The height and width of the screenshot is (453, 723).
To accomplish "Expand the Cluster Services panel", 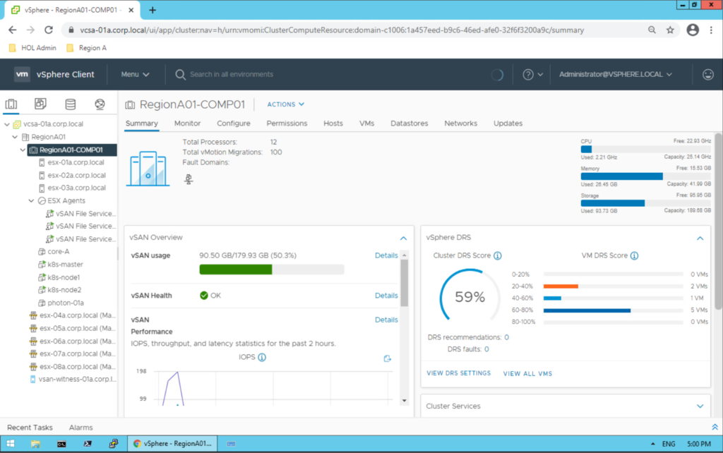I will pos(699,406).
